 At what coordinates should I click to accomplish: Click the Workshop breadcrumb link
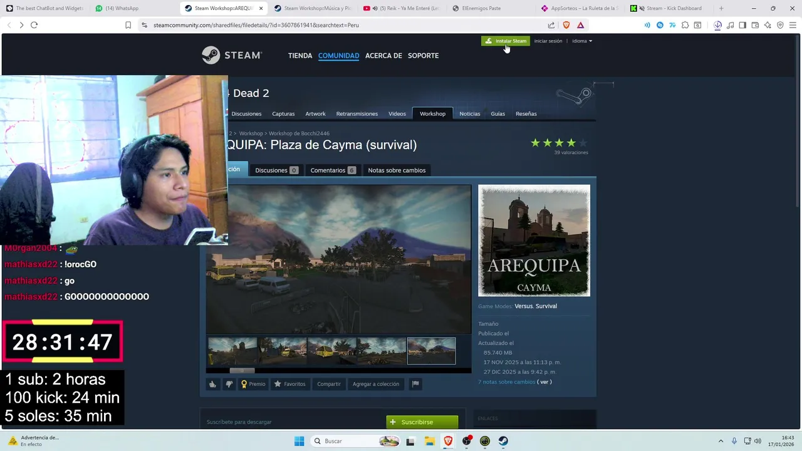pos(251,133)
